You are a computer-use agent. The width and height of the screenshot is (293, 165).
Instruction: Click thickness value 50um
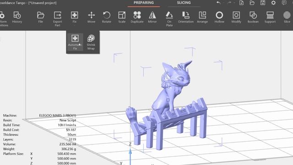(x=71, y=134)
